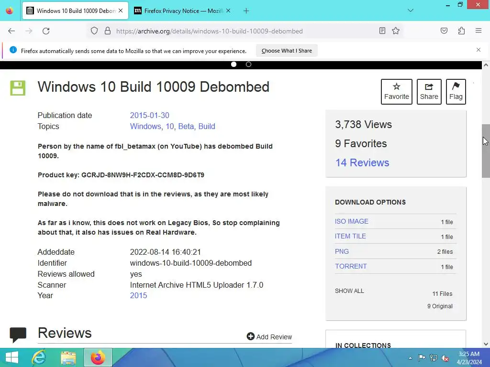Open the taskbar clock and date

(469, 358)
